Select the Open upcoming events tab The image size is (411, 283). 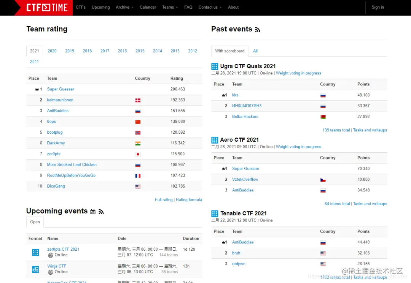(35, 222)
